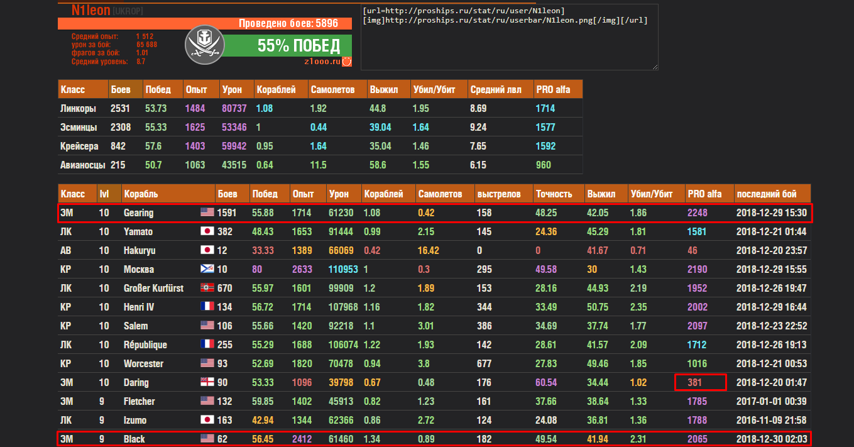Click the French flag beside République
The height and width of the screenshot is (447, 854).
tap(207, 345)
